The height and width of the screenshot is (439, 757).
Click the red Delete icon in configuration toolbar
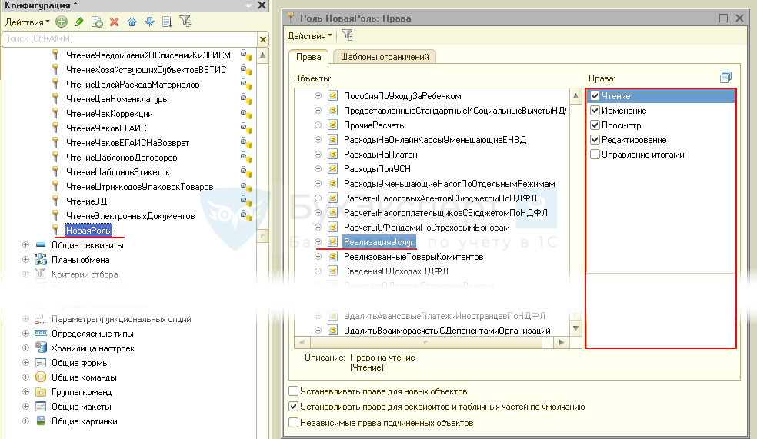[115, 22]
